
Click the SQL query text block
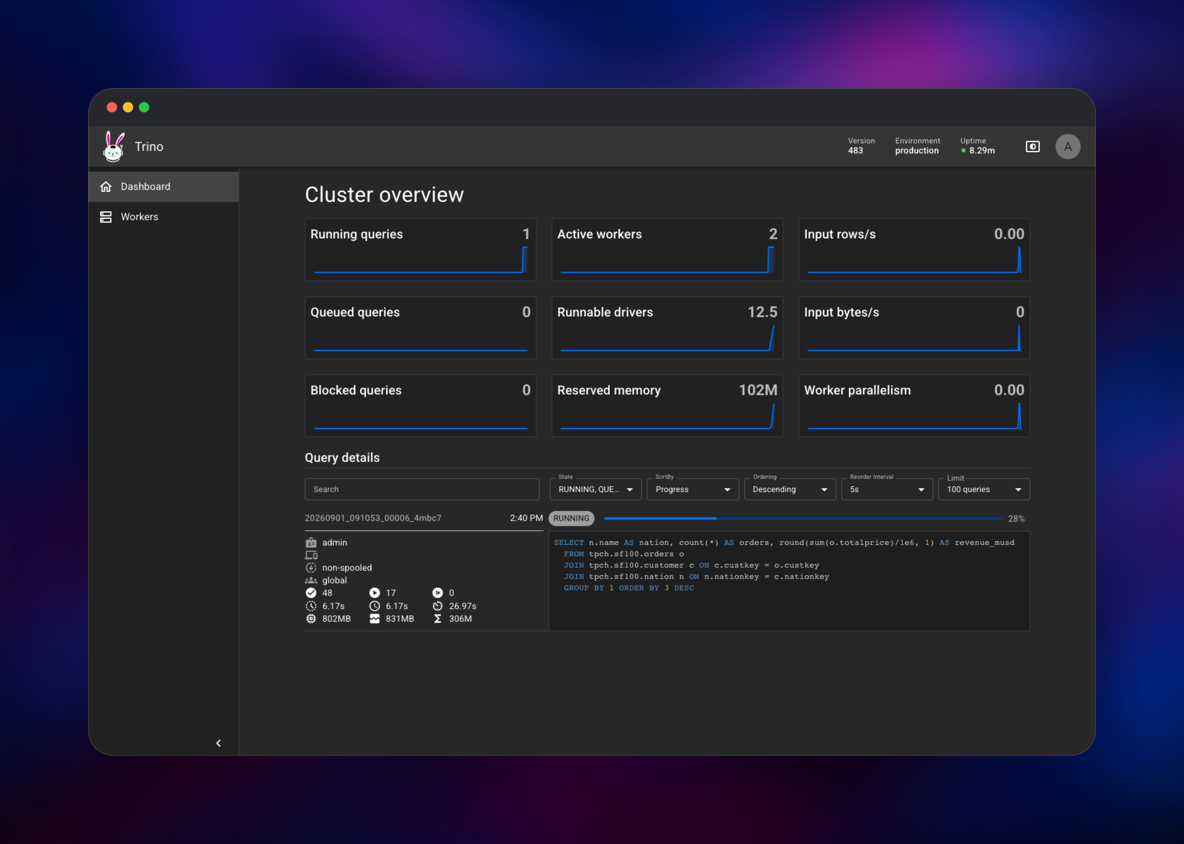pos(789,581)
